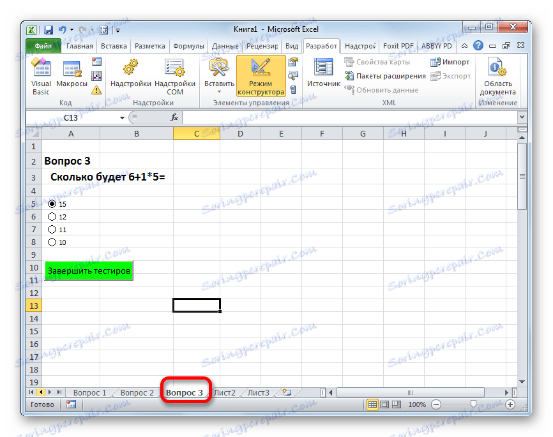Switch to Page Layout view
The width and height of the screenshot is (553, 437).
tap(384, 404)
